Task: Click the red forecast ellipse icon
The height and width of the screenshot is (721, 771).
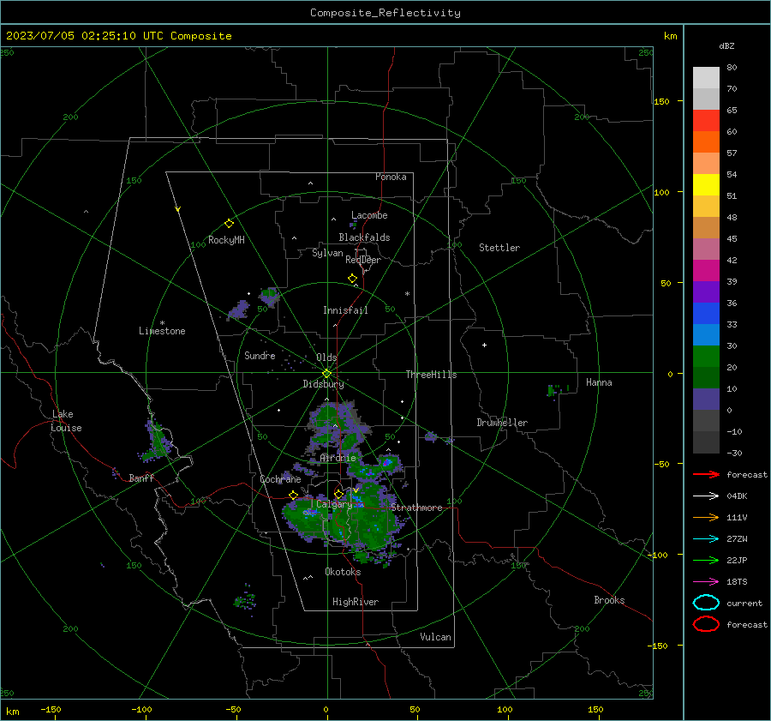Action: coord(706,624)
